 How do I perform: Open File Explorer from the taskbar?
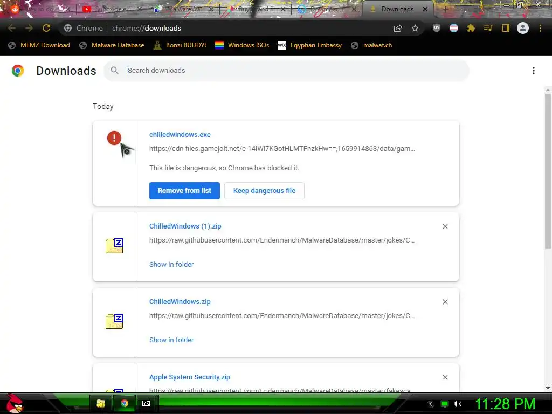(x=101, y=403)
